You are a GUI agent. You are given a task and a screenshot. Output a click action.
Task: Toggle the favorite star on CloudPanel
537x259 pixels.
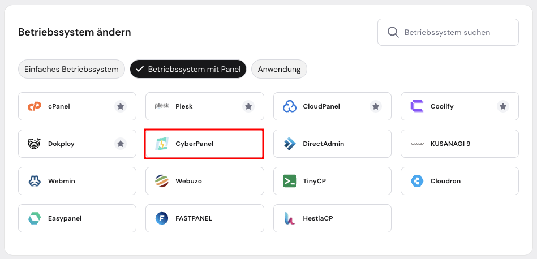tap(376, 106)
